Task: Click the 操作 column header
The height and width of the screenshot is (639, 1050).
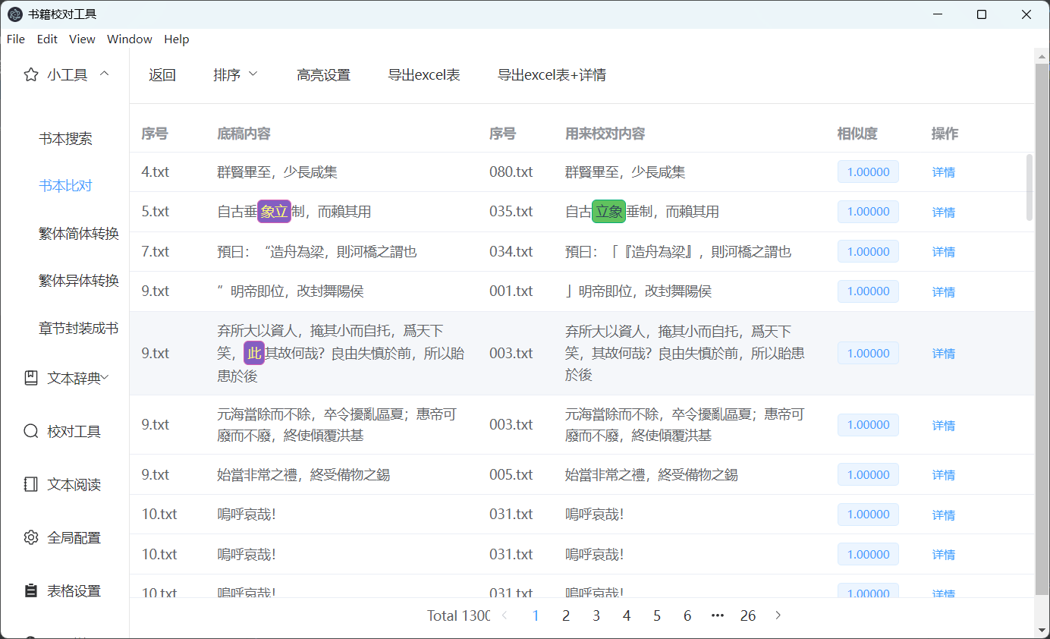Action: point(945,134)
